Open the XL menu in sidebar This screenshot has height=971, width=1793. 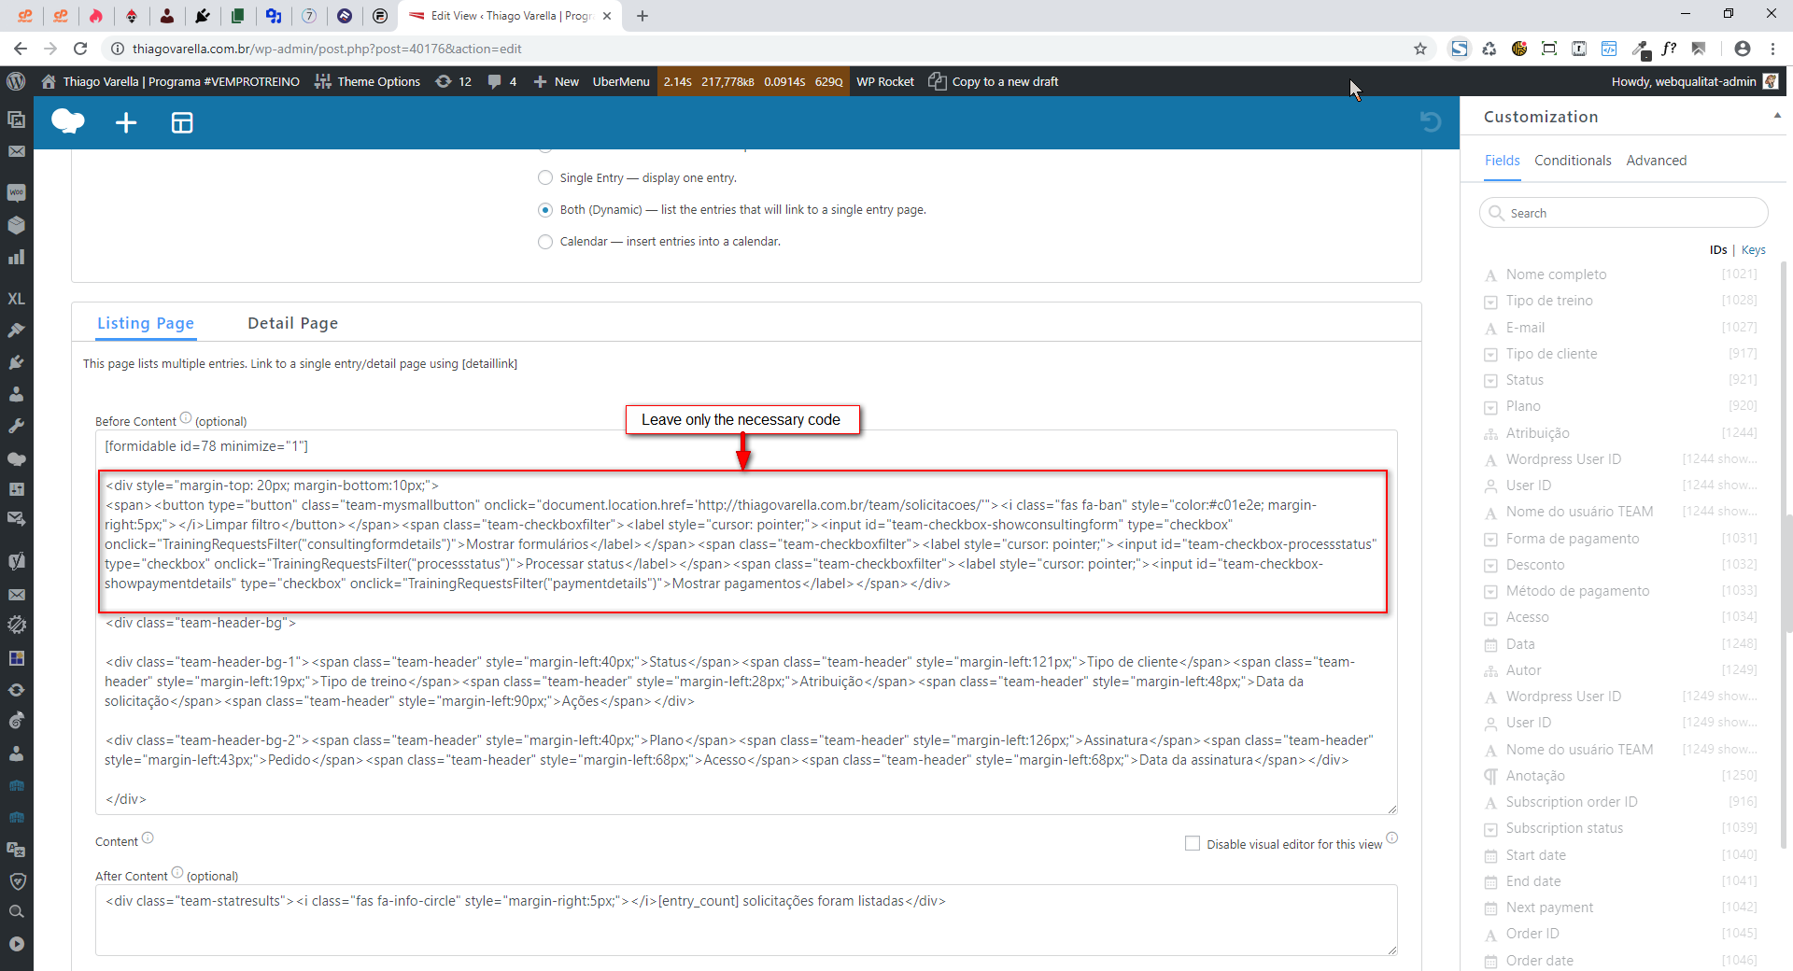[x=16, y=299]
